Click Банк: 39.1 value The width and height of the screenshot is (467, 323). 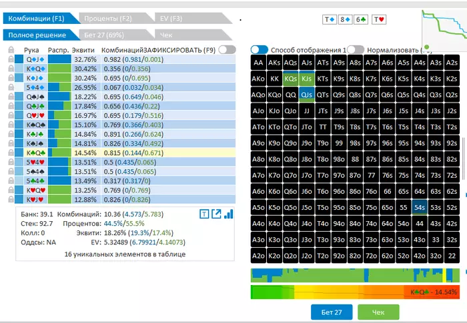pos(37,214)
